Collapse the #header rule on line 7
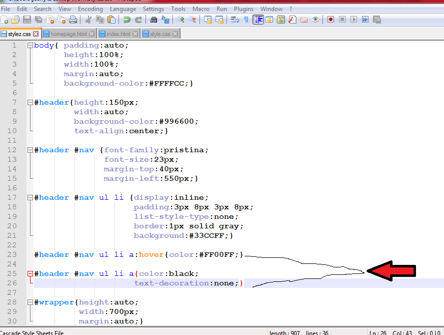Viewport: 444px width, 335px height. 30,103
